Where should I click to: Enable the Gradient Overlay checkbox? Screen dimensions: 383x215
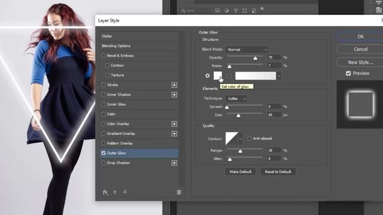click(104, 134)
